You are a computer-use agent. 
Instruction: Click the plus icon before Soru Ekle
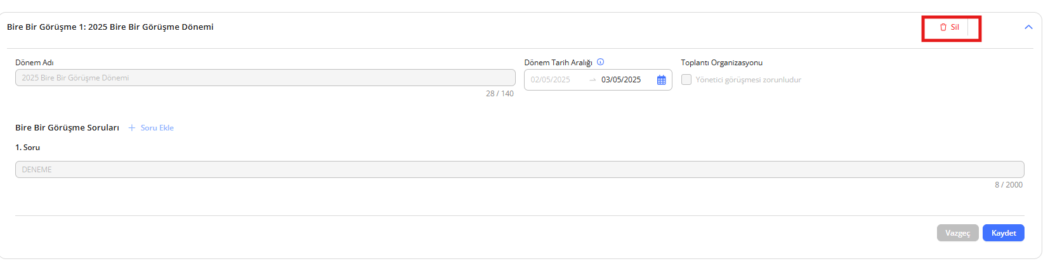point(132,128)
